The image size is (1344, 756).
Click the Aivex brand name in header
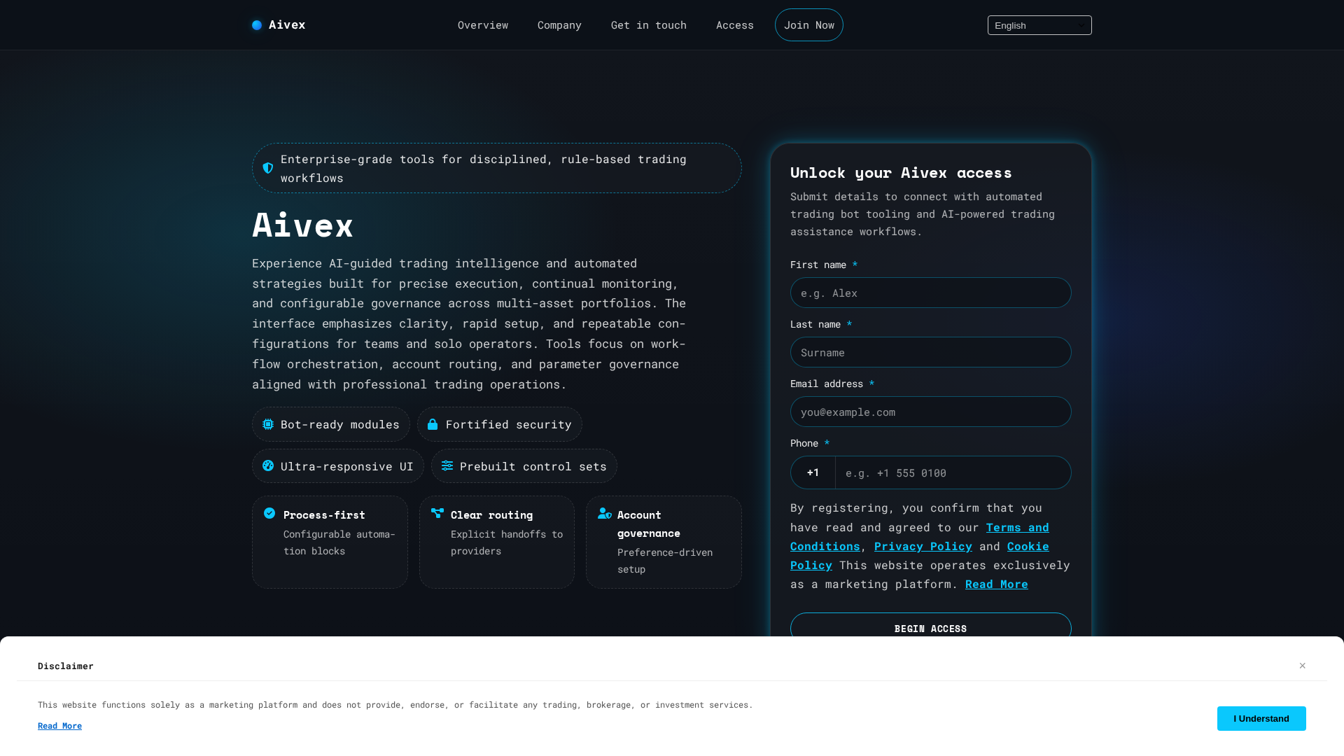pyautogui.click(x=287, y=25)
